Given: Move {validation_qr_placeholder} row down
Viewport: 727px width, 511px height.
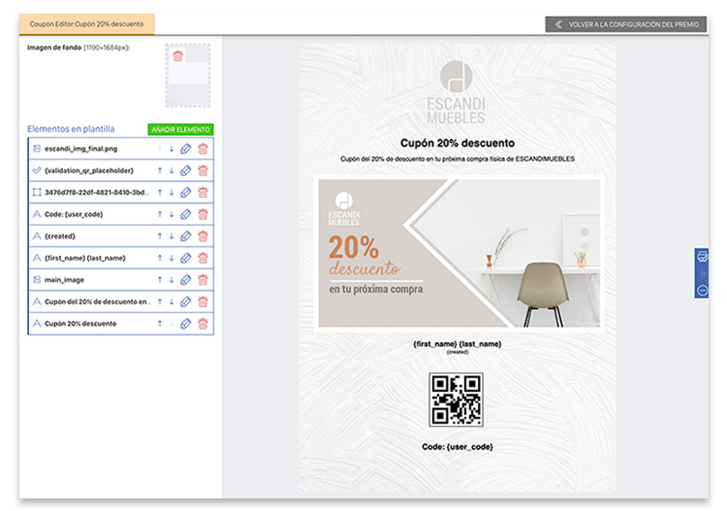Looking at the screenshot, I should coord(171,171).
